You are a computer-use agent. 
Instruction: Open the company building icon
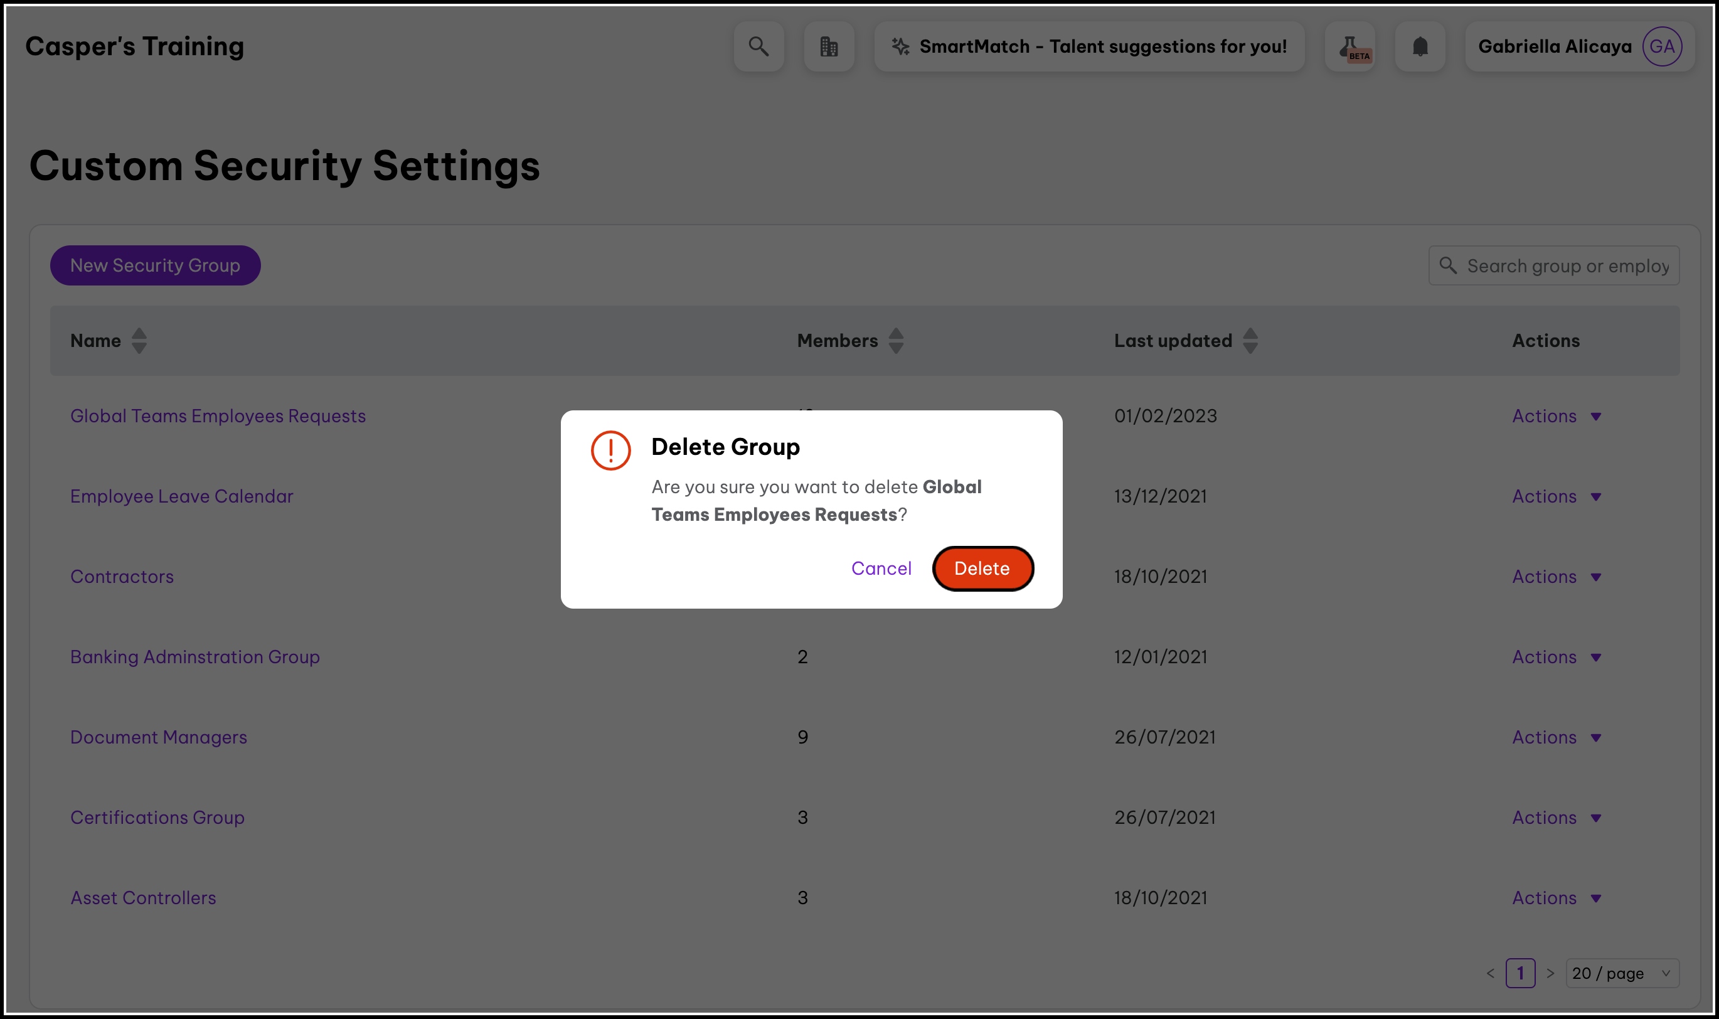(x=829, y=46)
